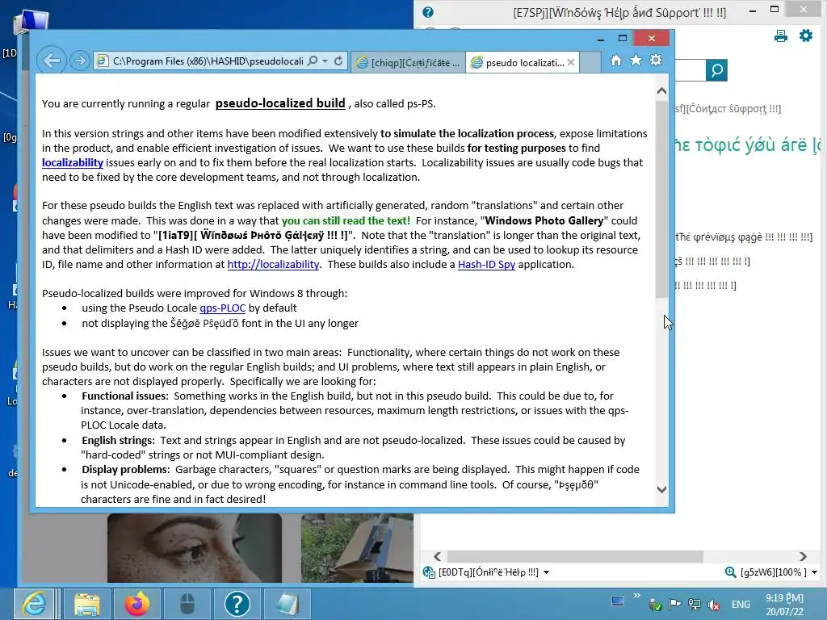The image size is (827, 620).
Task: Open File Explorer from the taskbar
Action: 86,604
